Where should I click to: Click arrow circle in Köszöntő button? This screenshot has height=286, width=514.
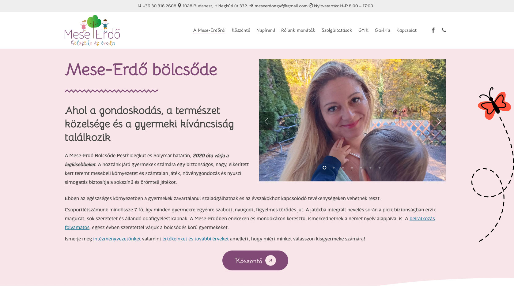(x=270, y=260)
